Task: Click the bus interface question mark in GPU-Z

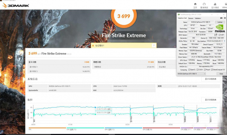Action: (x=224, y=41)
